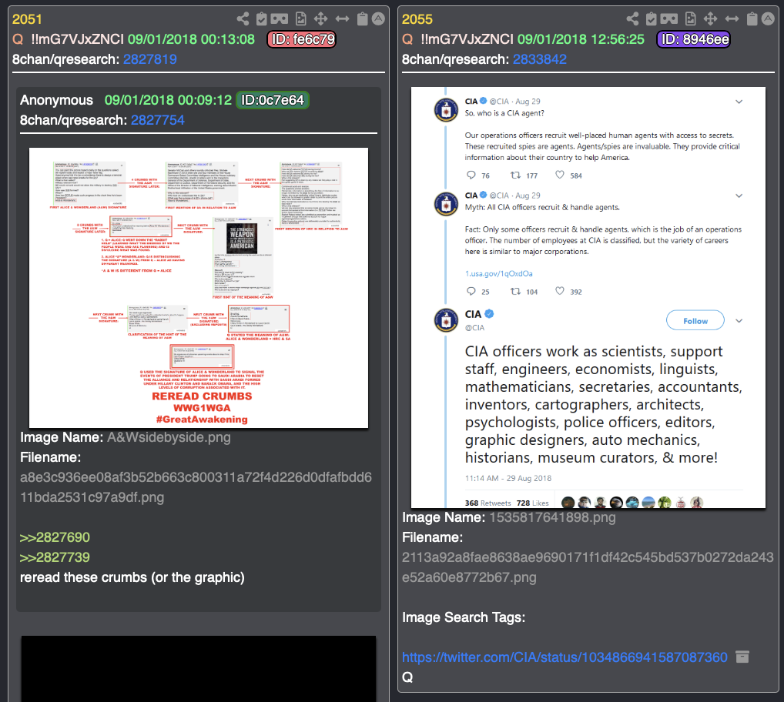Expand the chevron beside the Follow button
This screenshot has width=784, height=702.
pos(739,321)
